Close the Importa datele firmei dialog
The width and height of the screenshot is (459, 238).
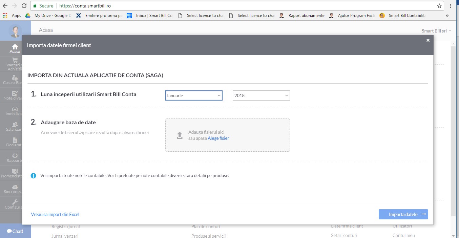tap(428, 40)
